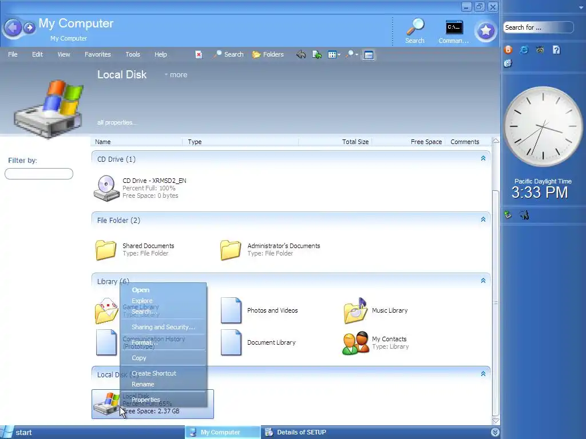Open the Search magnifier in the header
Viewport: 586px width, 439px height.
(x=415, y=31)
